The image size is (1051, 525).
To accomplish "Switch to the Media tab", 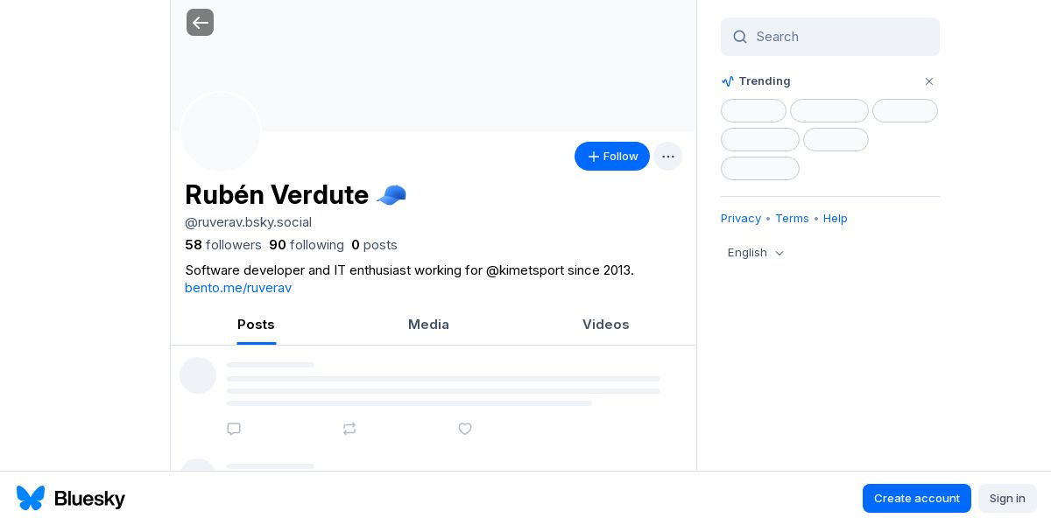I will point(428,325).
